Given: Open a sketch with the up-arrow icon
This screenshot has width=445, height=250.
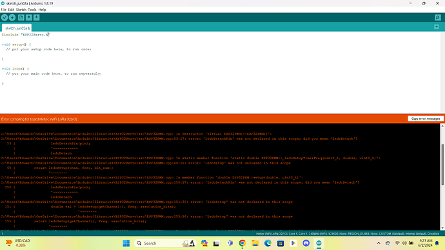Looking at the screenshot, I should 28,17.
